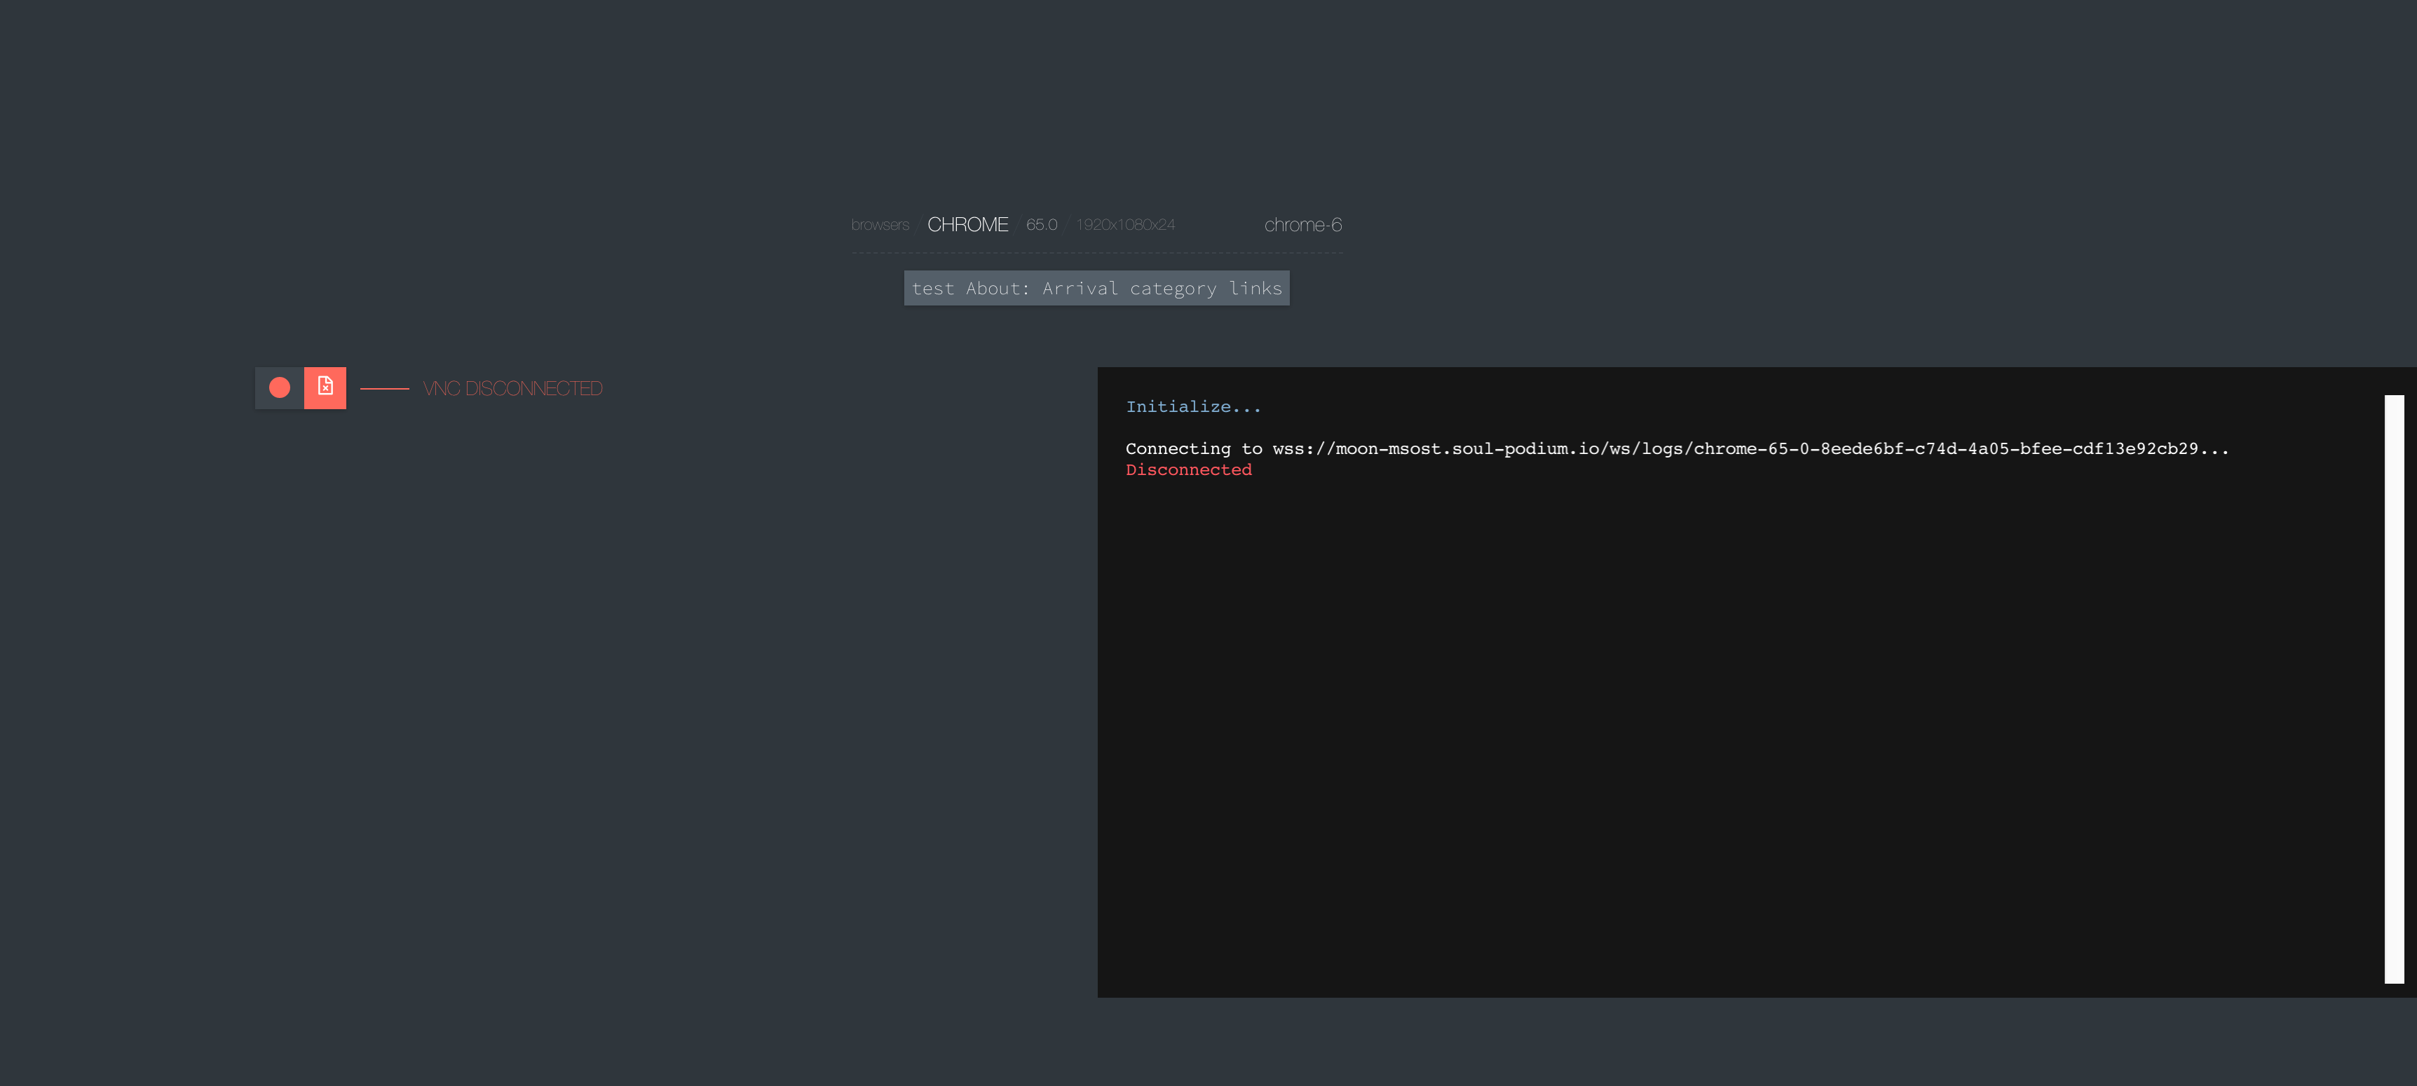This screenshot has height=1086, width=2417.
Task: Click the test About: Arrival category links label
Action: [1097, 288]
